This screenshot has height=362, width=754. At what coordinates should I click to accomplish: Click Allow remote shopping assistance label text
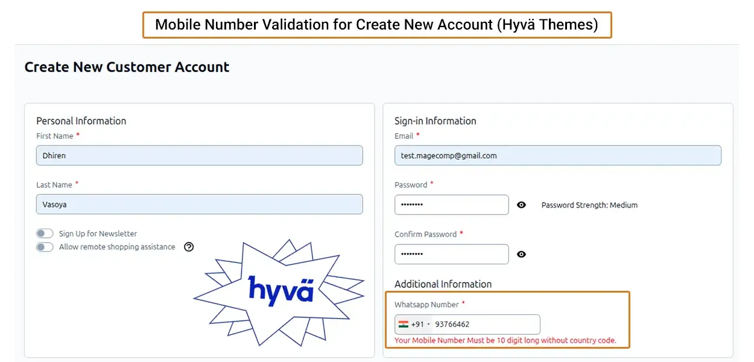(x=117, y=247)
